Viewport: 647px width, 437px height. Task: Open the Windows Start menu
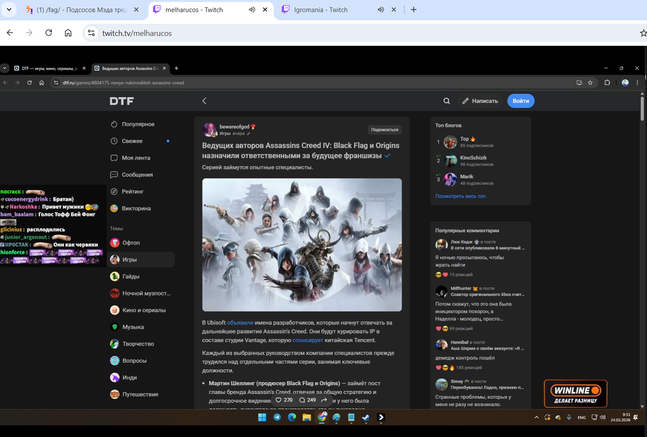pos(262,418)
